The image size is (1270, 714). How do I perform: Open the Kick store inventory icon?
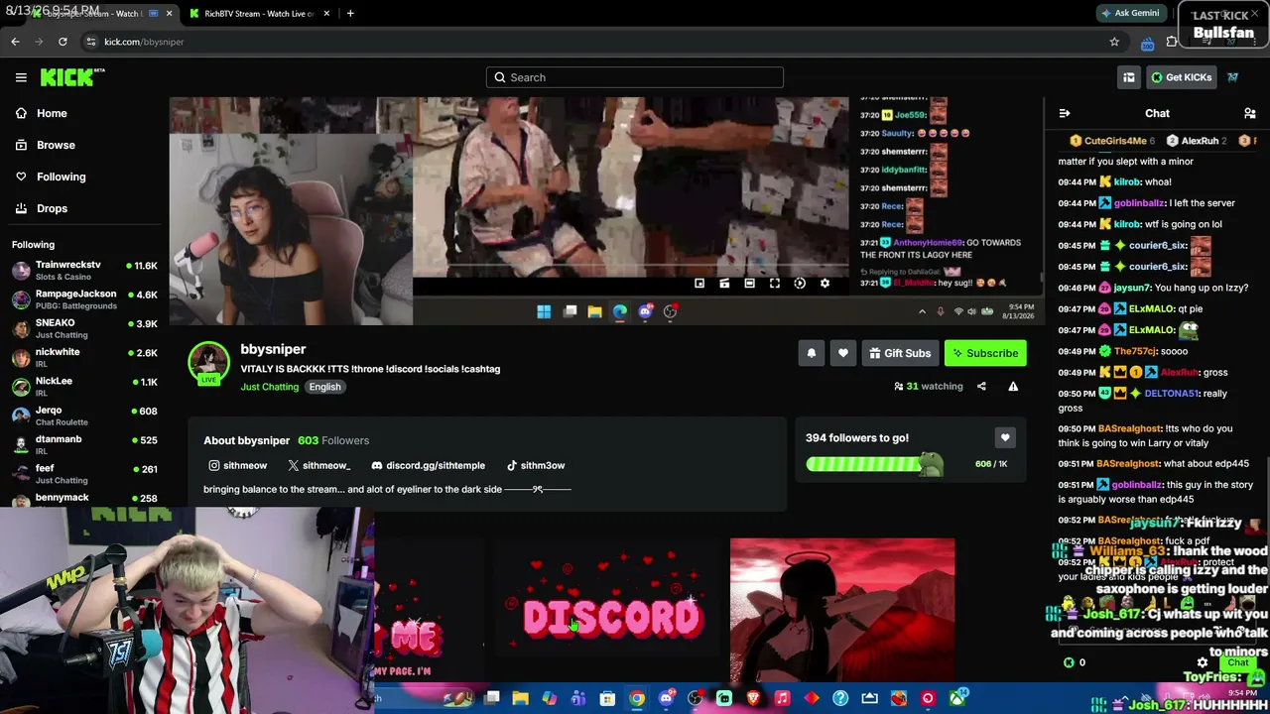click(1128, 77)
